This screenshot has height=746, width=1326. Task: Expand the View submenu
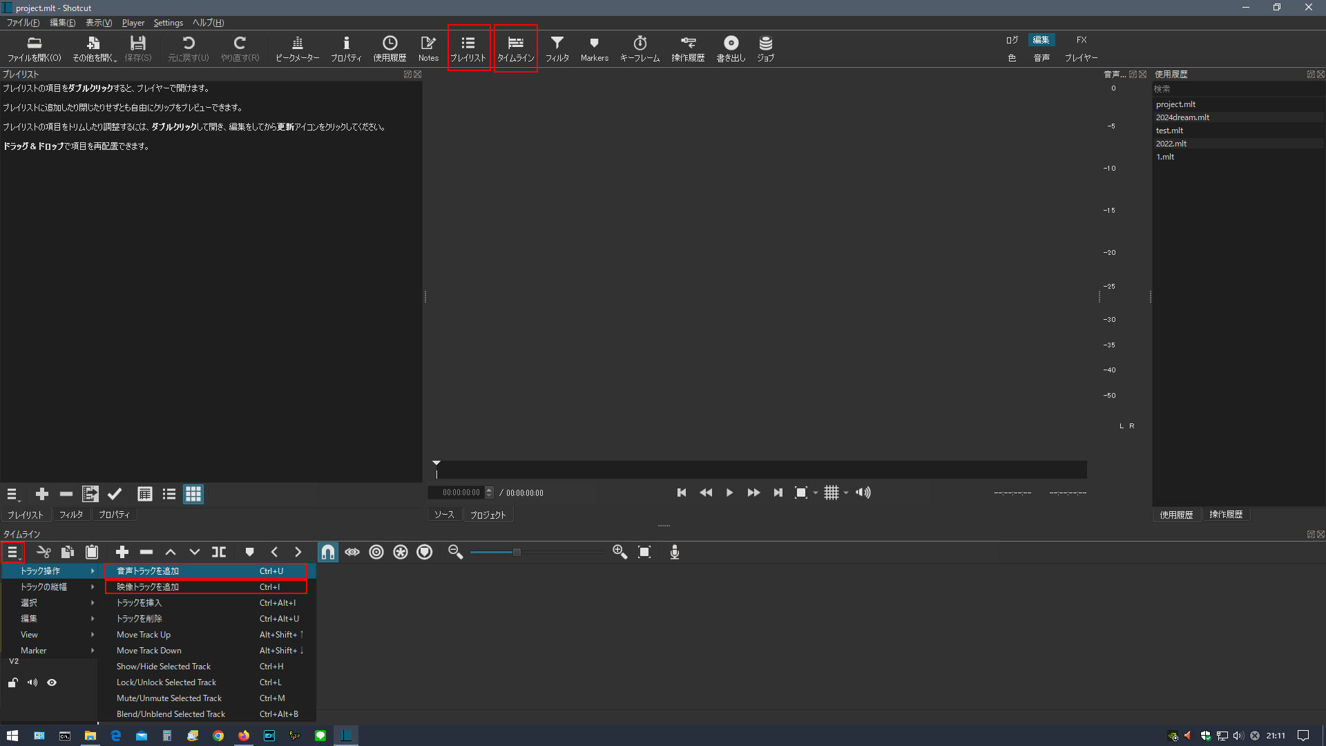pos(49,635)
